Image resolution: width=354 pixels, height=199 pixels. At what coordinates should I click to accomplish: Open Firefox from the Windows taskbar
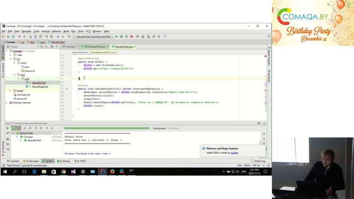(112, 172)
